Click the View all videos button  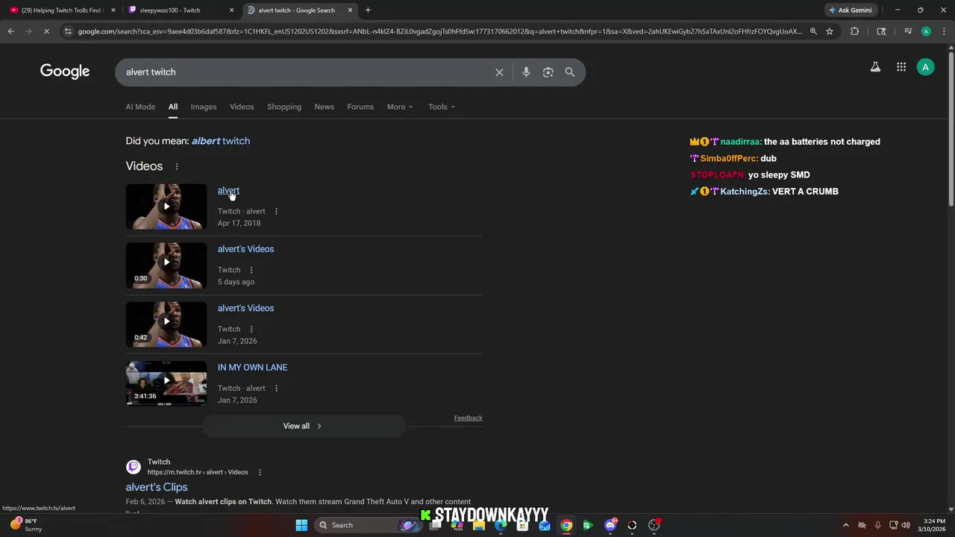tap(304, 426)
